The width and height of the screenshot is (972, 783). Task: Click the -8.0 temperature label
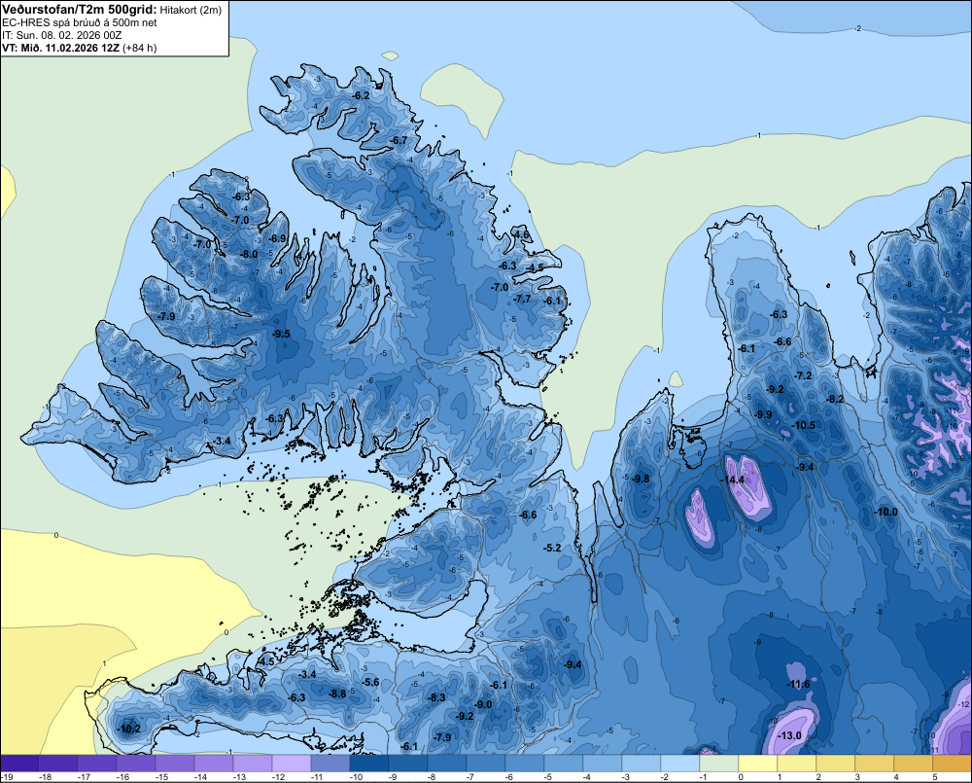pos(249,255)
